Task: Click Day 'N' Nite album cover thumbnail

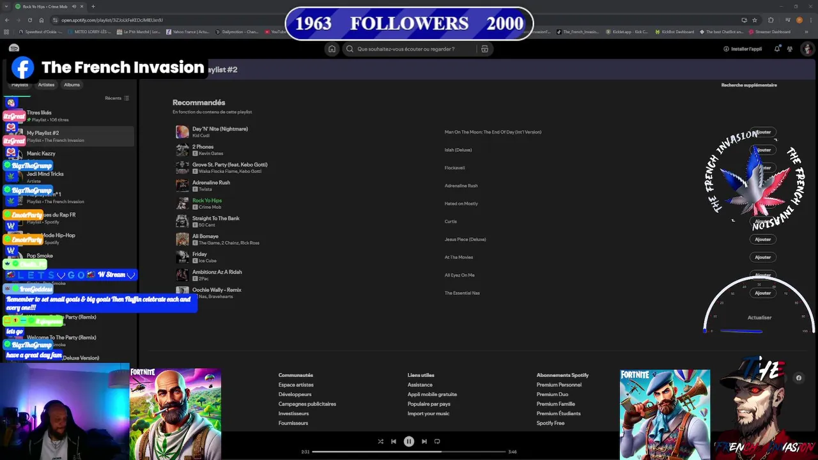Action: 182,132
